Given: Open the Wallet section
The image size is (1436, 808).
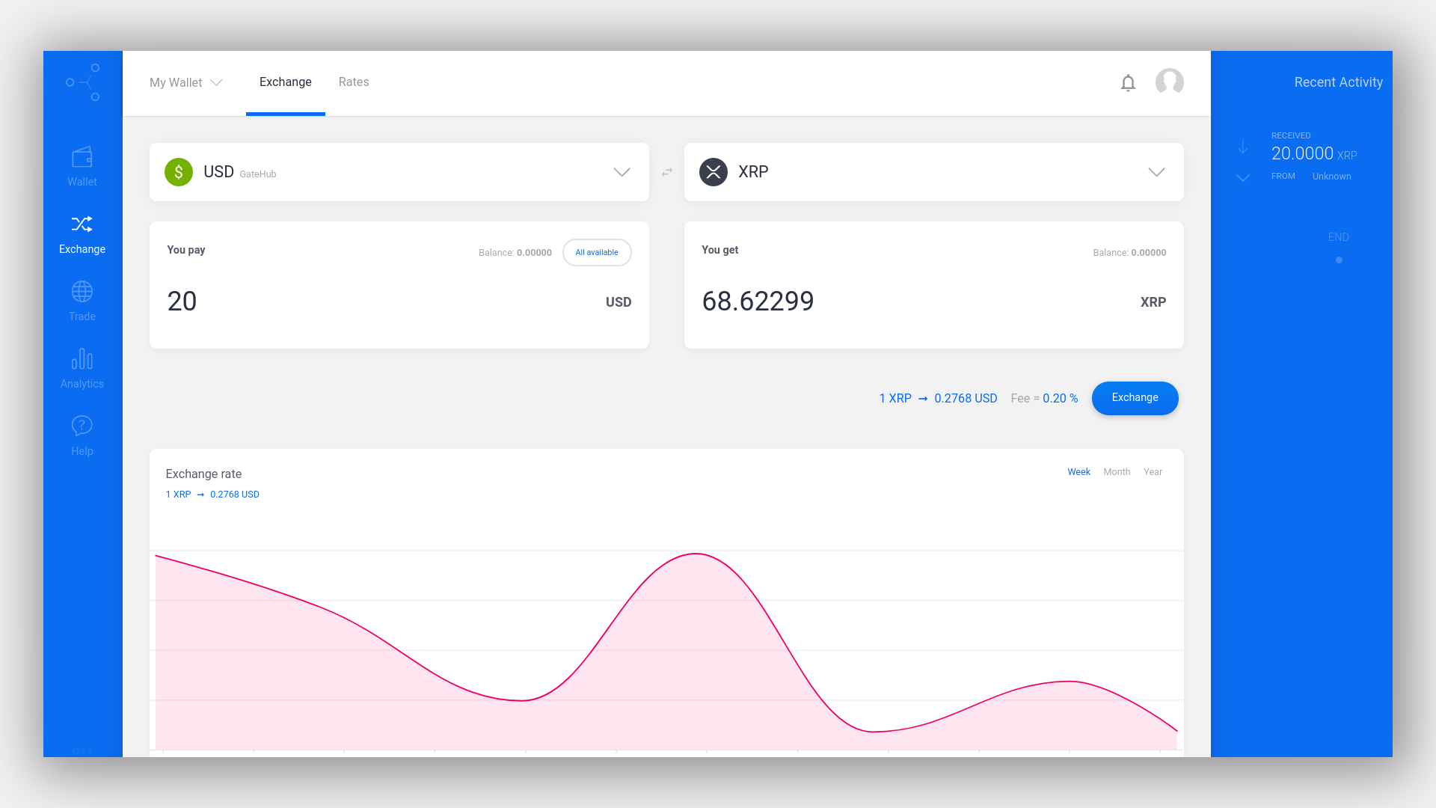Looking at the screenshot, I should click(x=82, y=167).
